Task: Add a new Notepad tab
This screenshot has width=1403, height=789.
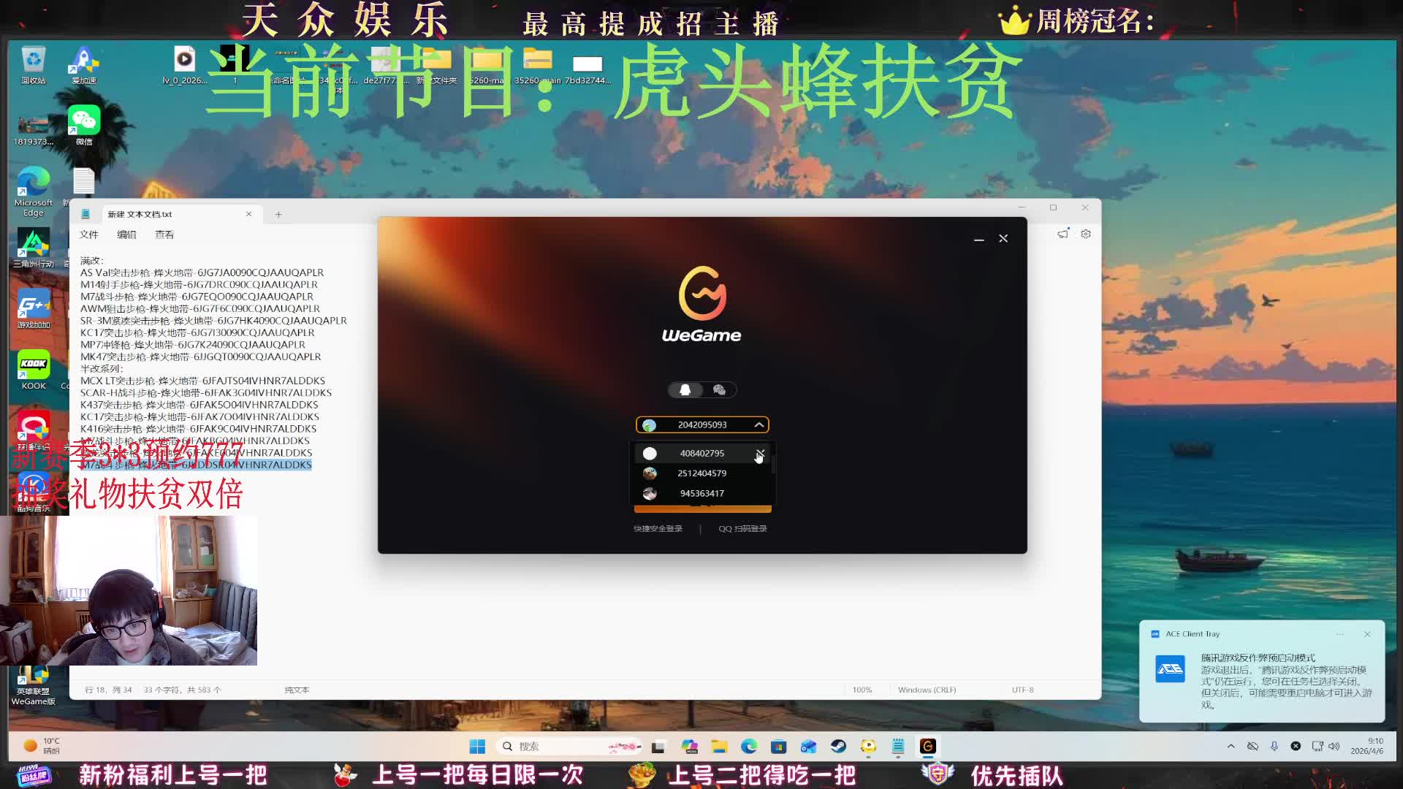Action: click(278, 215)
